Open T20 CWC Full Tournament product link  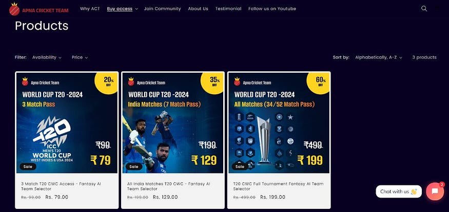tap(278, 186)
